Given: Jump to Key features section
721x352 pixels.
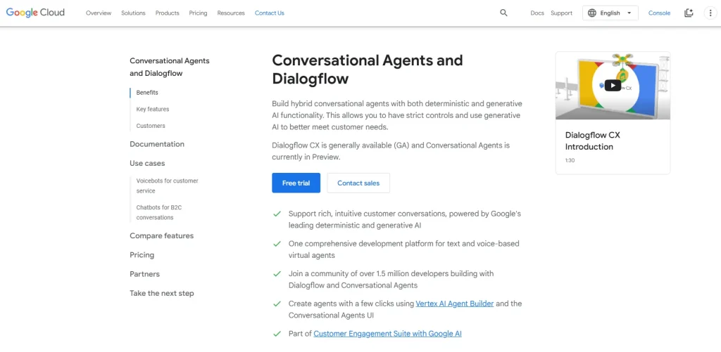Looking at the screenshot, I should (x=153, y=109).
